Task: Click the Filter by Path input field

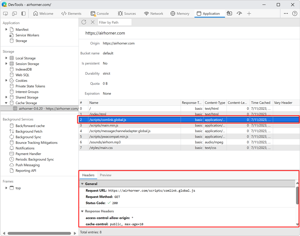Action: coord(114,22)
